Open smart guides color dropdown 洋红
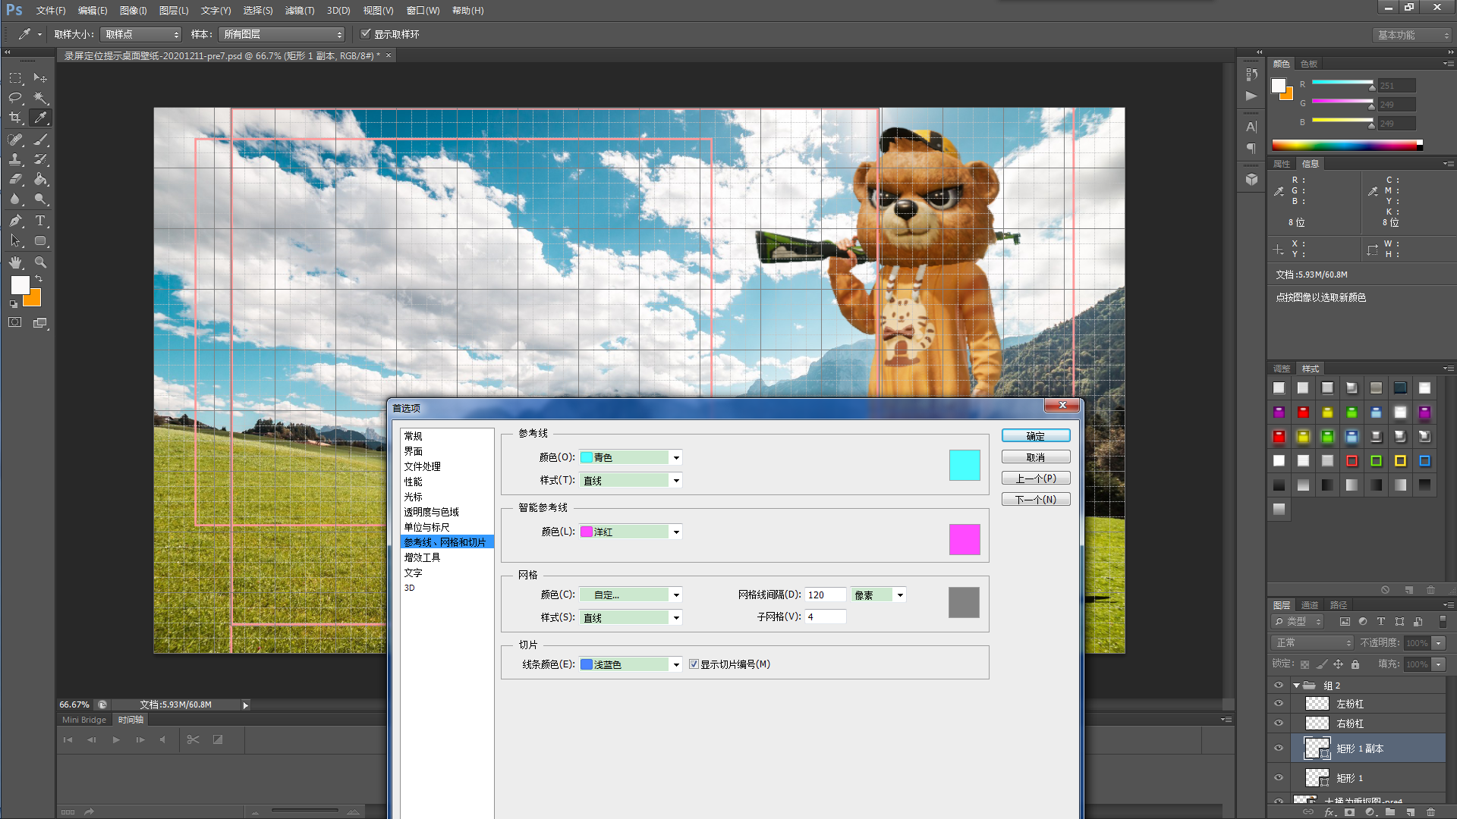 pyautogui.click(x=631, y=532)
